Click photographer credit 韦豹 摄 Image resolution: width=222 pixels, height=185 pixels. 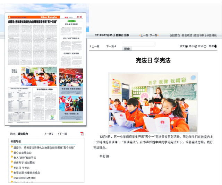(x=104, y=156)
